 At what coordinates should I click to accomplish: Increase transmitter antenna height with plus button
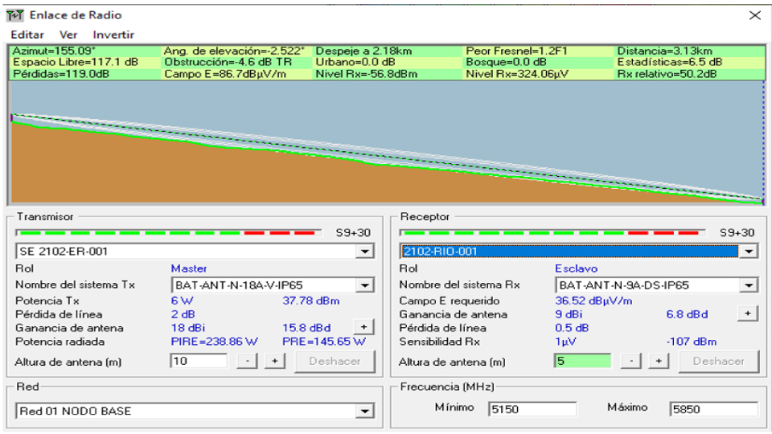275,361
